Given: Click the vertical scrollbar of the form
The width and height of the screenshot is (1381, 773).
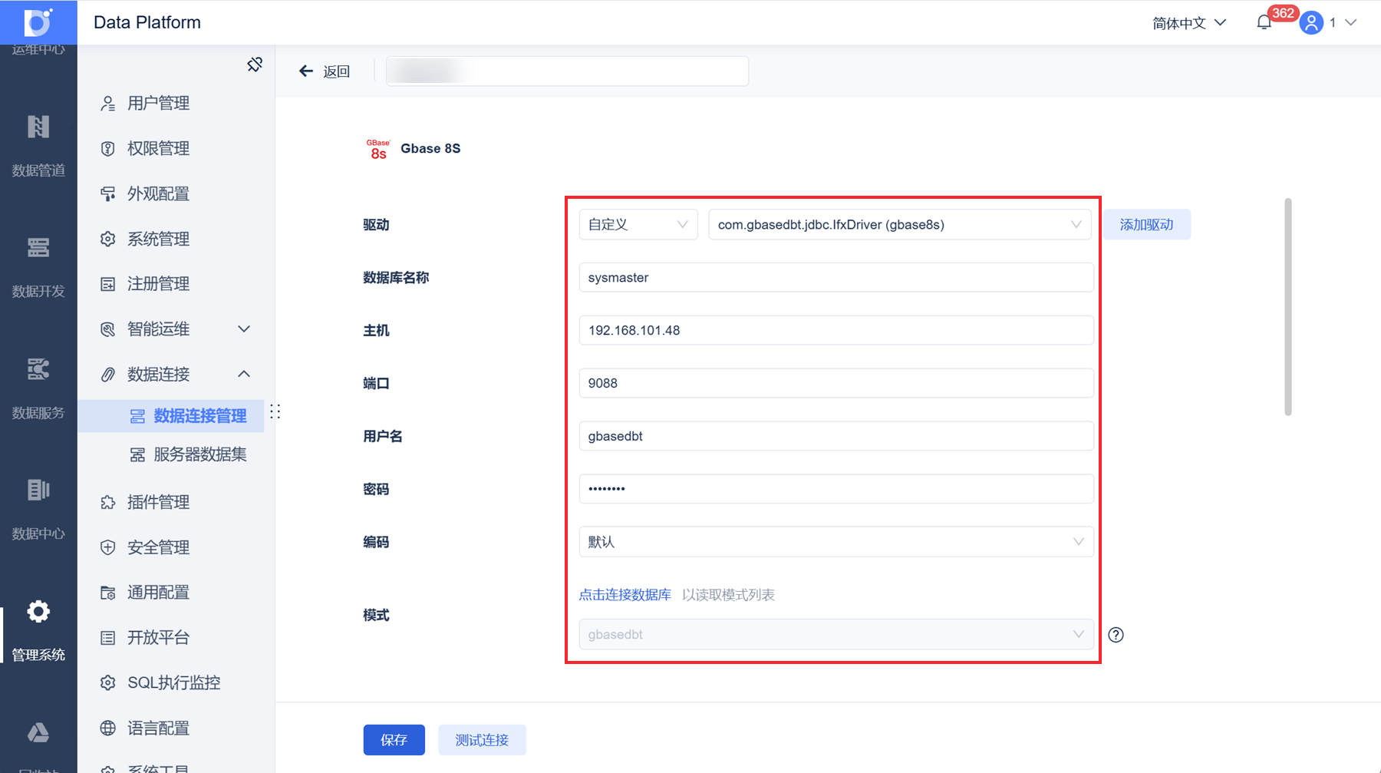Looking at the screenshot, I should [1288, 307].
